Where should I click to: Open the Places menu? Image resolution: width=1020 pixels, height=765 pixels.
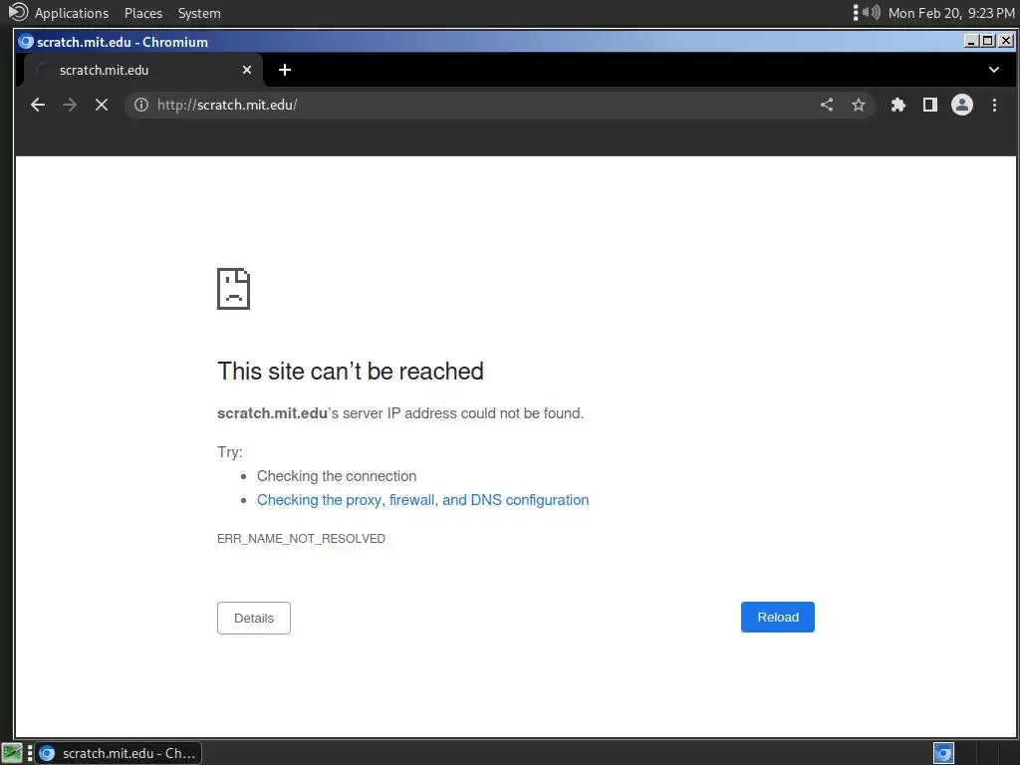(x=143, y=13)
